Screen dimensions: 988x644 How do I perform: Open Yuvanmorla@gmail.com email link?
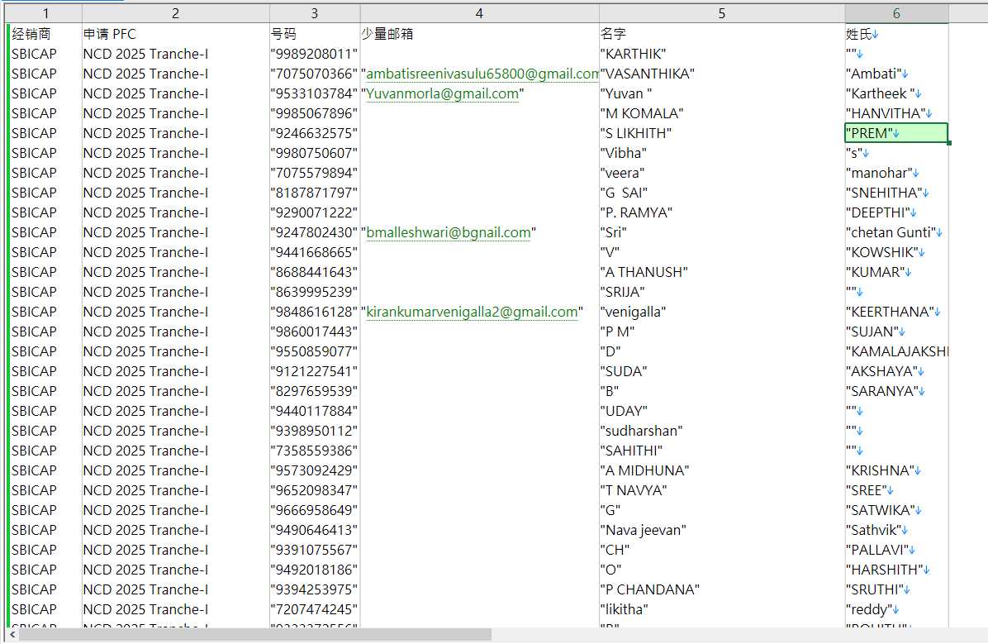pyautogui.click(x=442, y=93)
